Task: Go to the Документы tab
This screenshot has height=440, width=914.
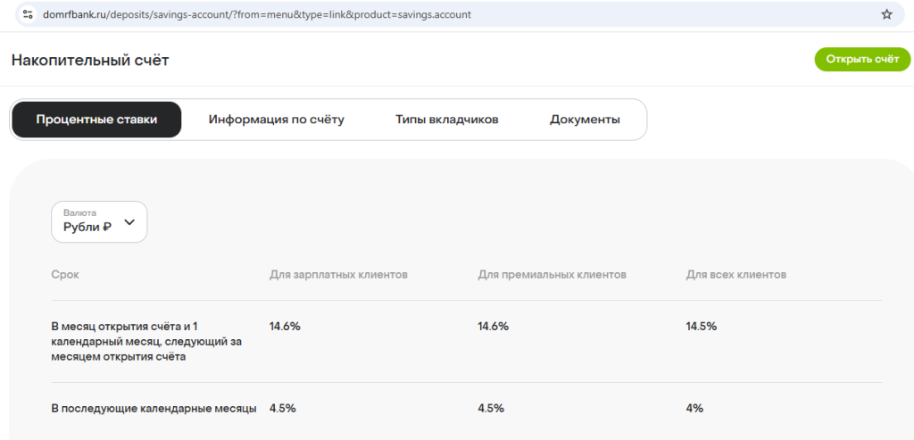Action: [x=585, y=120]
